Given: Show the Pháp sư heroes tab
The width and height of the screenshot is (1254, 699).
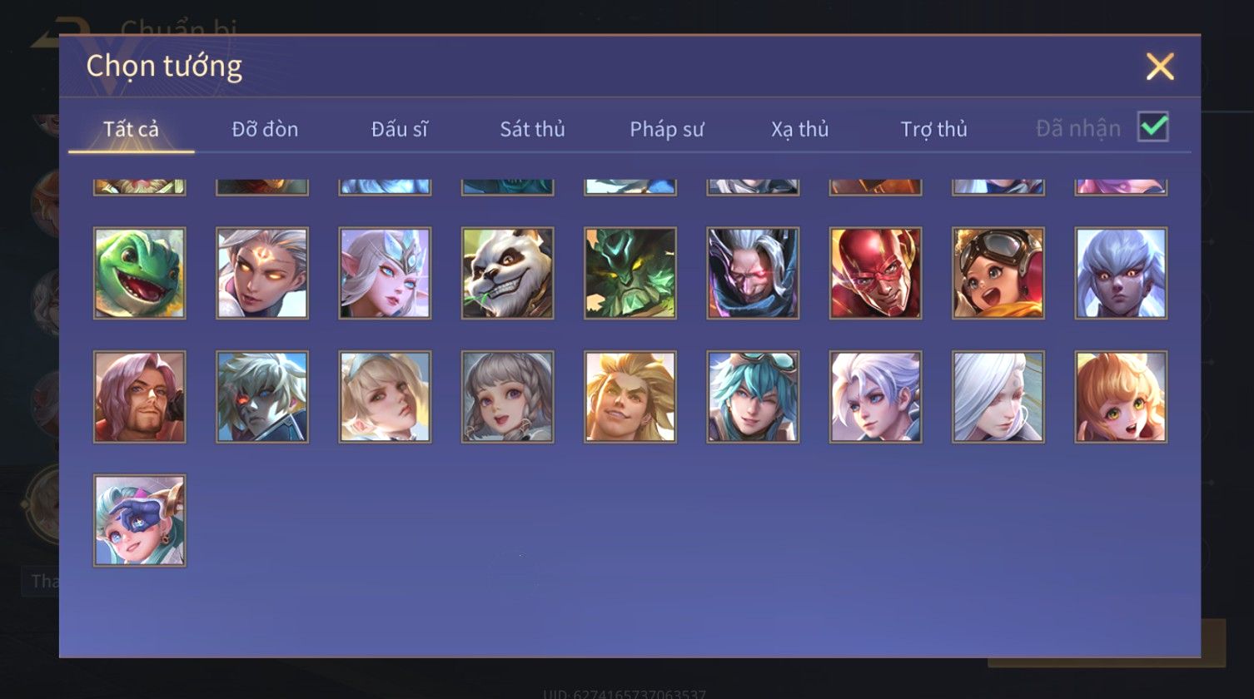Looking at the screenshot, I should point(666,129).
